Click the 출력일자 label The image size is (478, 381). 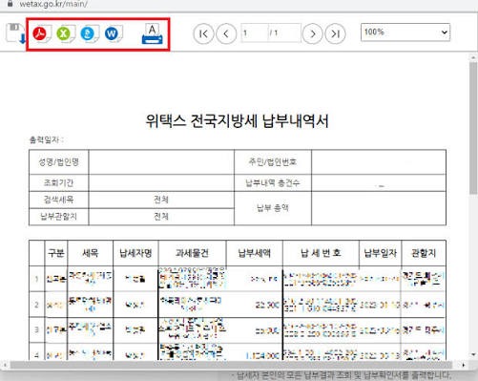47,139
